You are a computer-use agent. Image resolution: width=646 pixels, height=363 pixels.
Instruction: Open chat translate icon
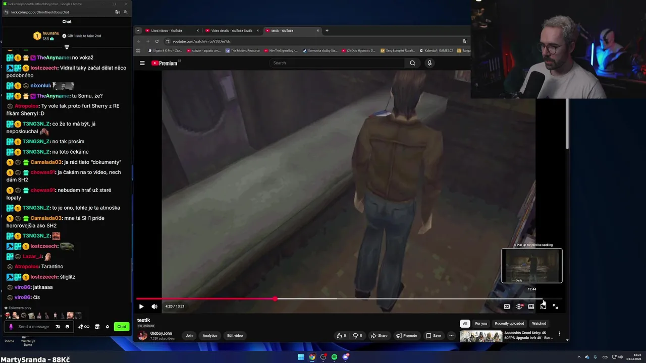pos(58,327)
